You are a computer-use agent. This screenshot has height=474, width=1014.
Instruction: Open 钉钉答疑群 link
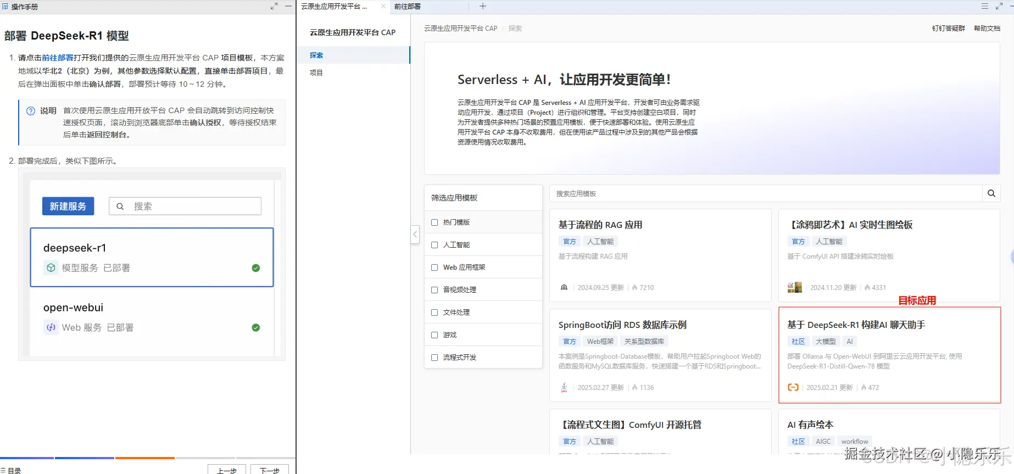948,29
